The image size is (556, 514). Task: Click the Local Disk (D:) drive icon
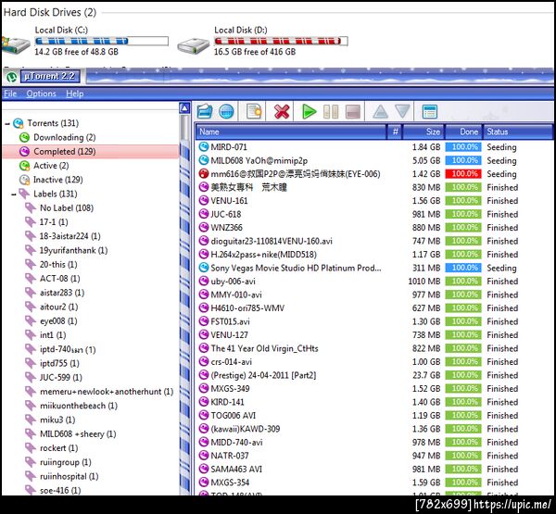pos(194,45)
